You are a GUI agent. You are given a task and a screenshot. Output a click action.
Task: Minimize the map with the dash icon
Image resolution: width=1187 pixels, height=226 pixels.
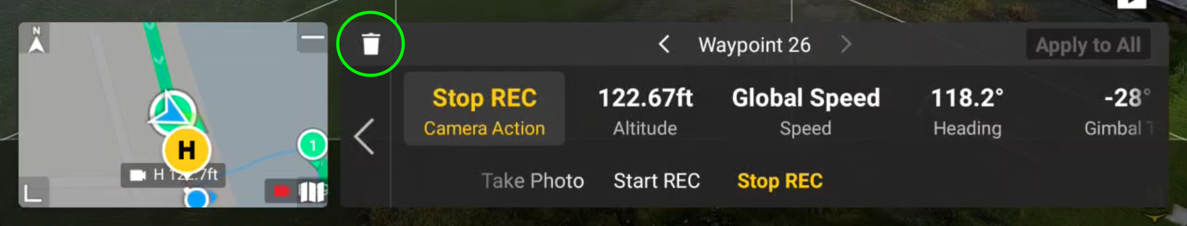tap(312, 37)
